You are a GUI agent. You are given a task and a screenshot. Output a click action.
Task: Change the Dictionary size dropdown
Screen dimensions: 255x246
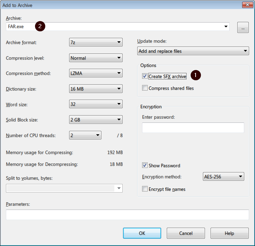[96, 89]
